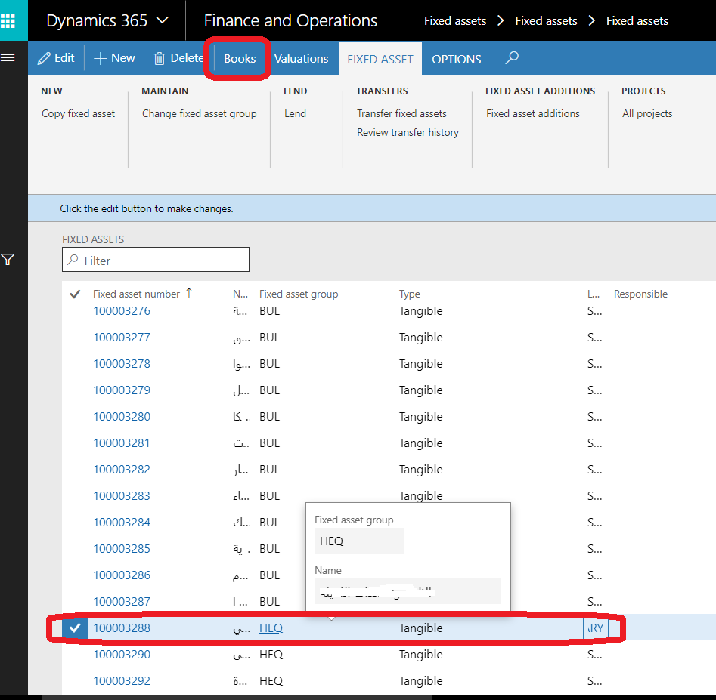Click the Delete trash button
The height and width of the screenshot is (700, 716).
[x=178, y=58]
